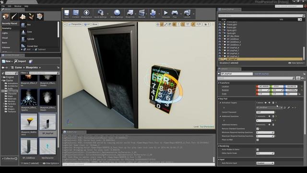Select the translate gizmo icon in viewport
Viewport: 307px width, 173px height.
[158, 25]
